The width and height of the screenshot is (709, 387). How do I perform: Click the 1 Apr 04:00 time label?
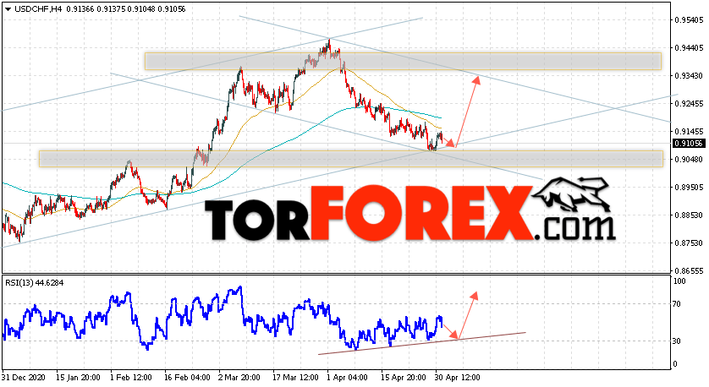coord(349,377)
